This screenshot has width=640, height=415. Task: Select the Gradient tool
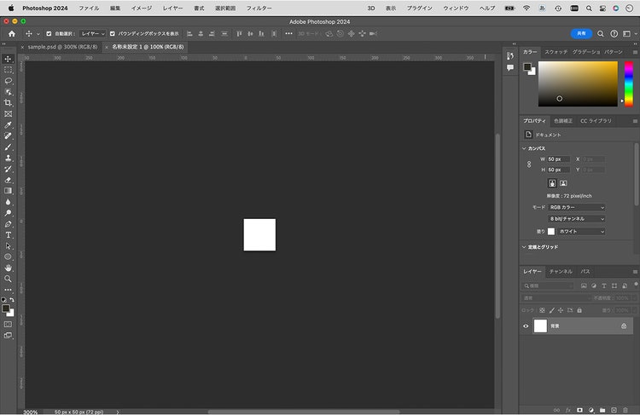8,191
